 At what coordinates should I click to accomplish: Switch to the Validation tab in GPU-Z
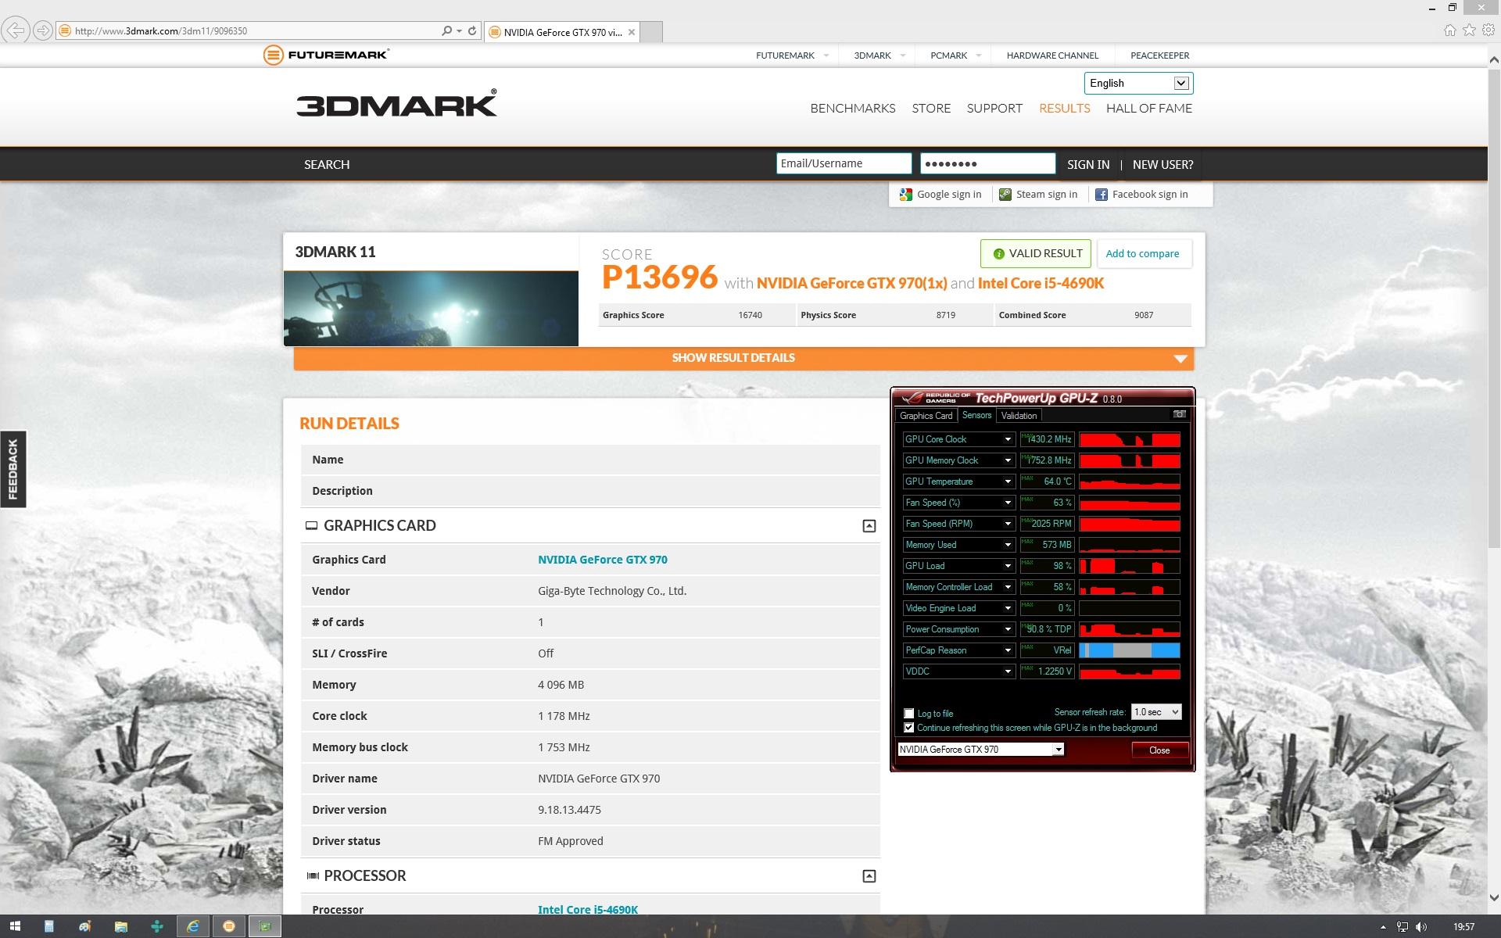coord(1019,416)
